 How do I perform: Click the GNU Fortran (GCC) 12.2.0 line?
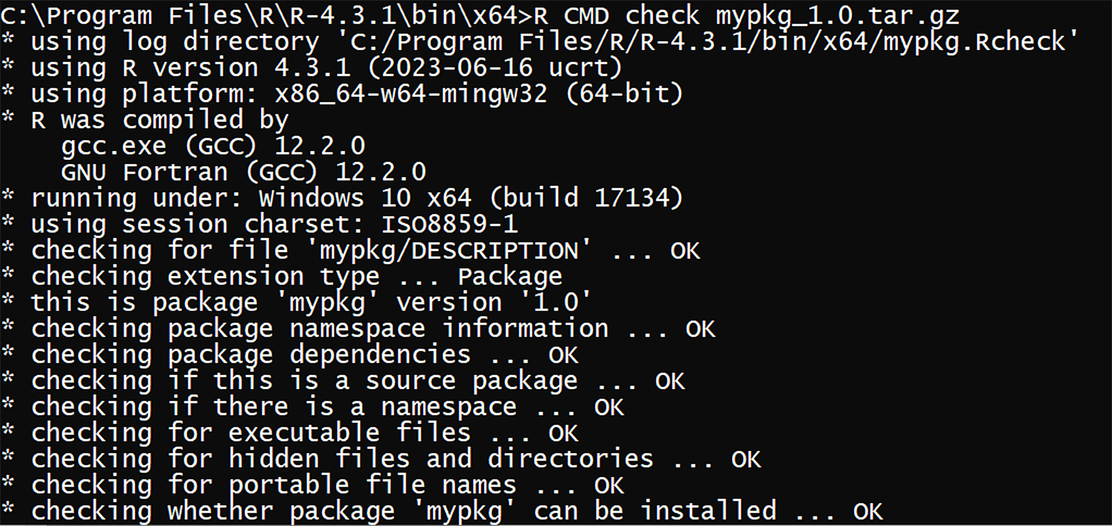[x=243, y=172]
